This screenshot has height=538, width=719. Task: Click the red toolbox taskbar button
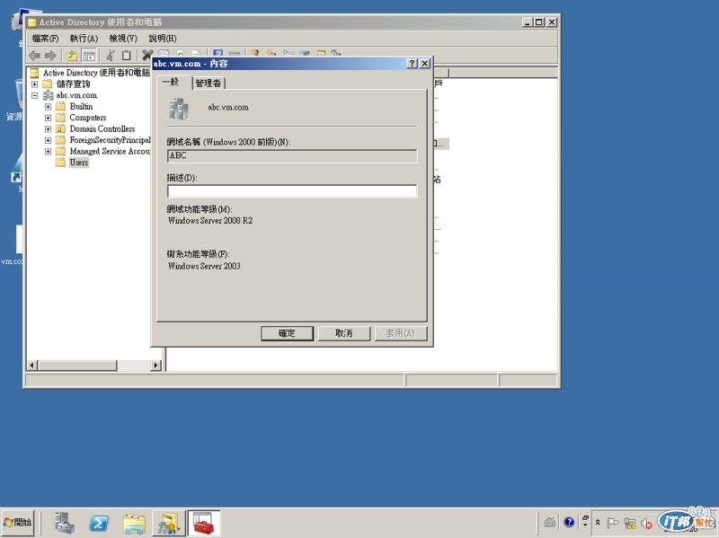click(204, 523)
